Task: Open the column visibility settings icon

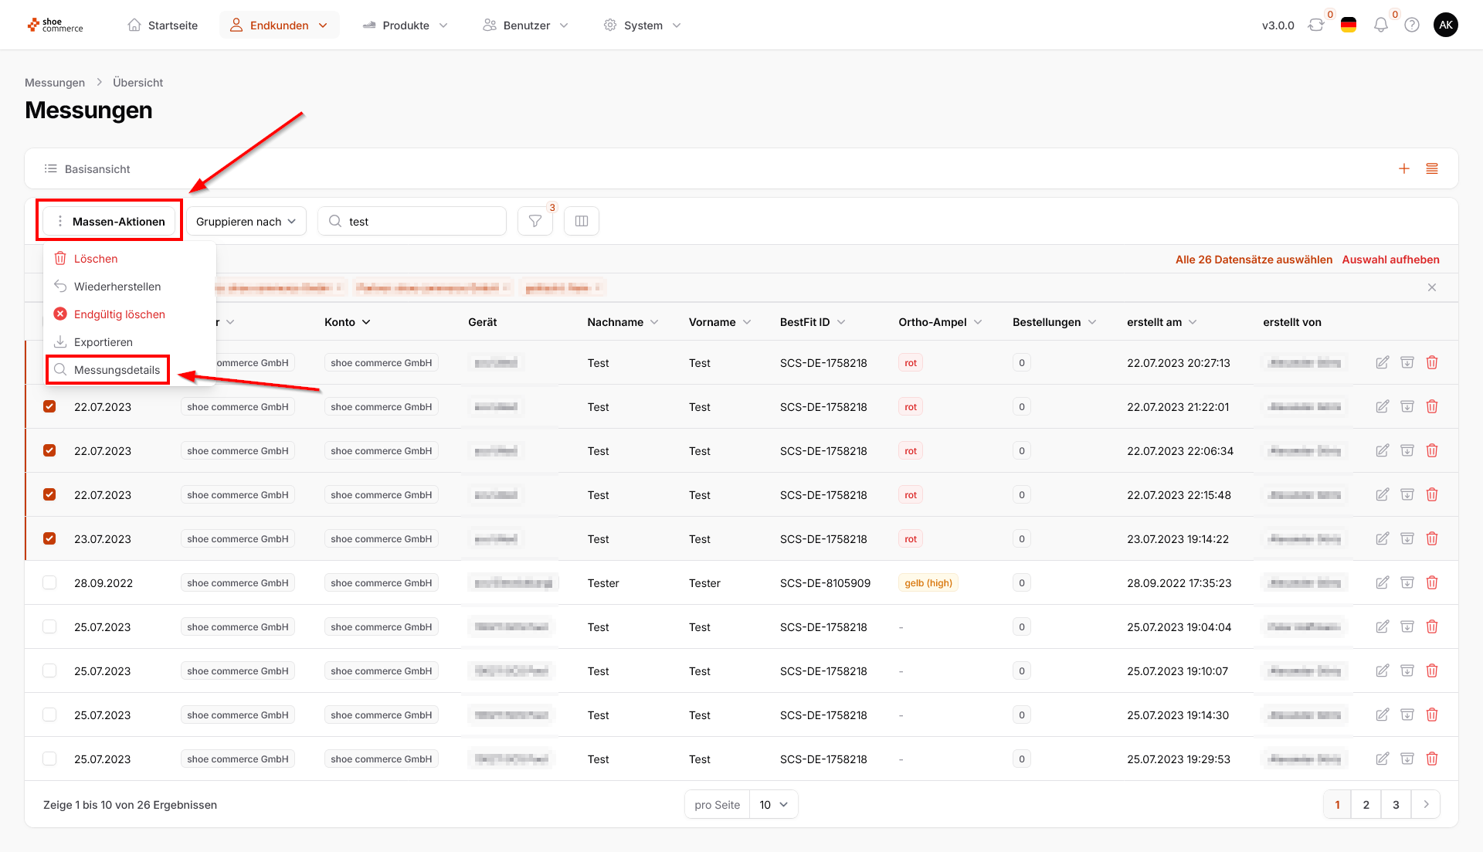Action: [x=582, y=222]
